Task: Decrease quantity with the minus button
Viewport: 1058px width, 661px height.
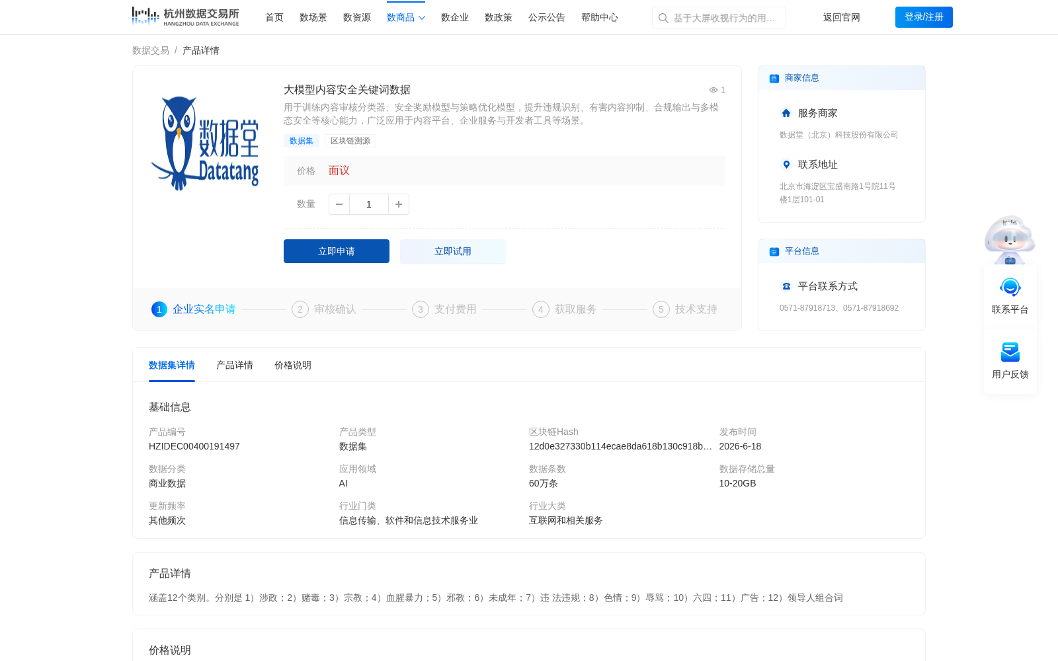Action: (339, 204)
